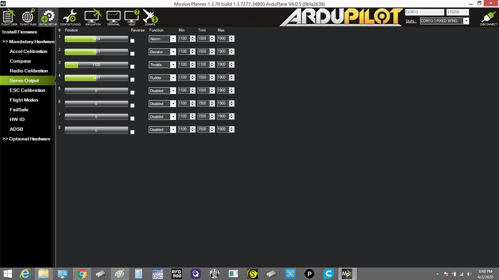The image size is (499, 280).
Task: Expand the COM13 port dropdown
Action: point(424,12)
